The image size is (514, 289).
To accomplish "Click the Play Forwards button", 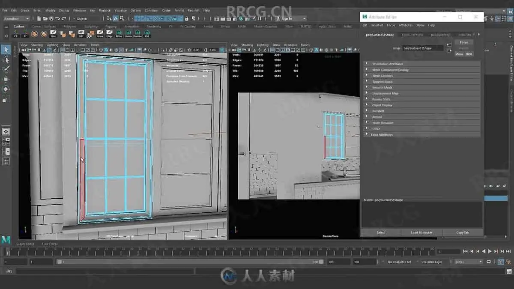I will (490, 251).
